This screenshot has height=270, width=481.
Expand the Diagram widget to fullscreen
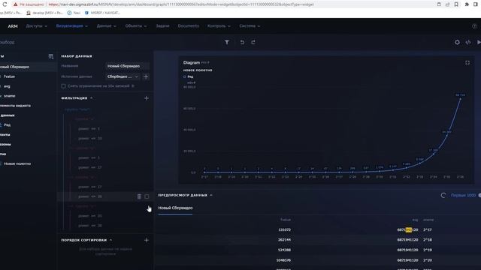click(x=467, y=62)
